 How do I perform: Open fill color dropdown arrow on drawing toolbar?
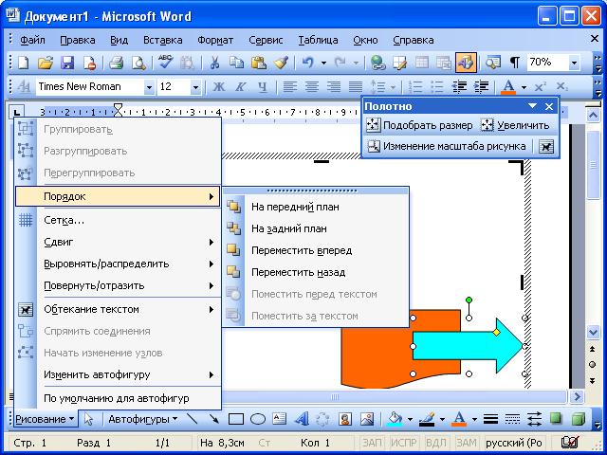410,419
